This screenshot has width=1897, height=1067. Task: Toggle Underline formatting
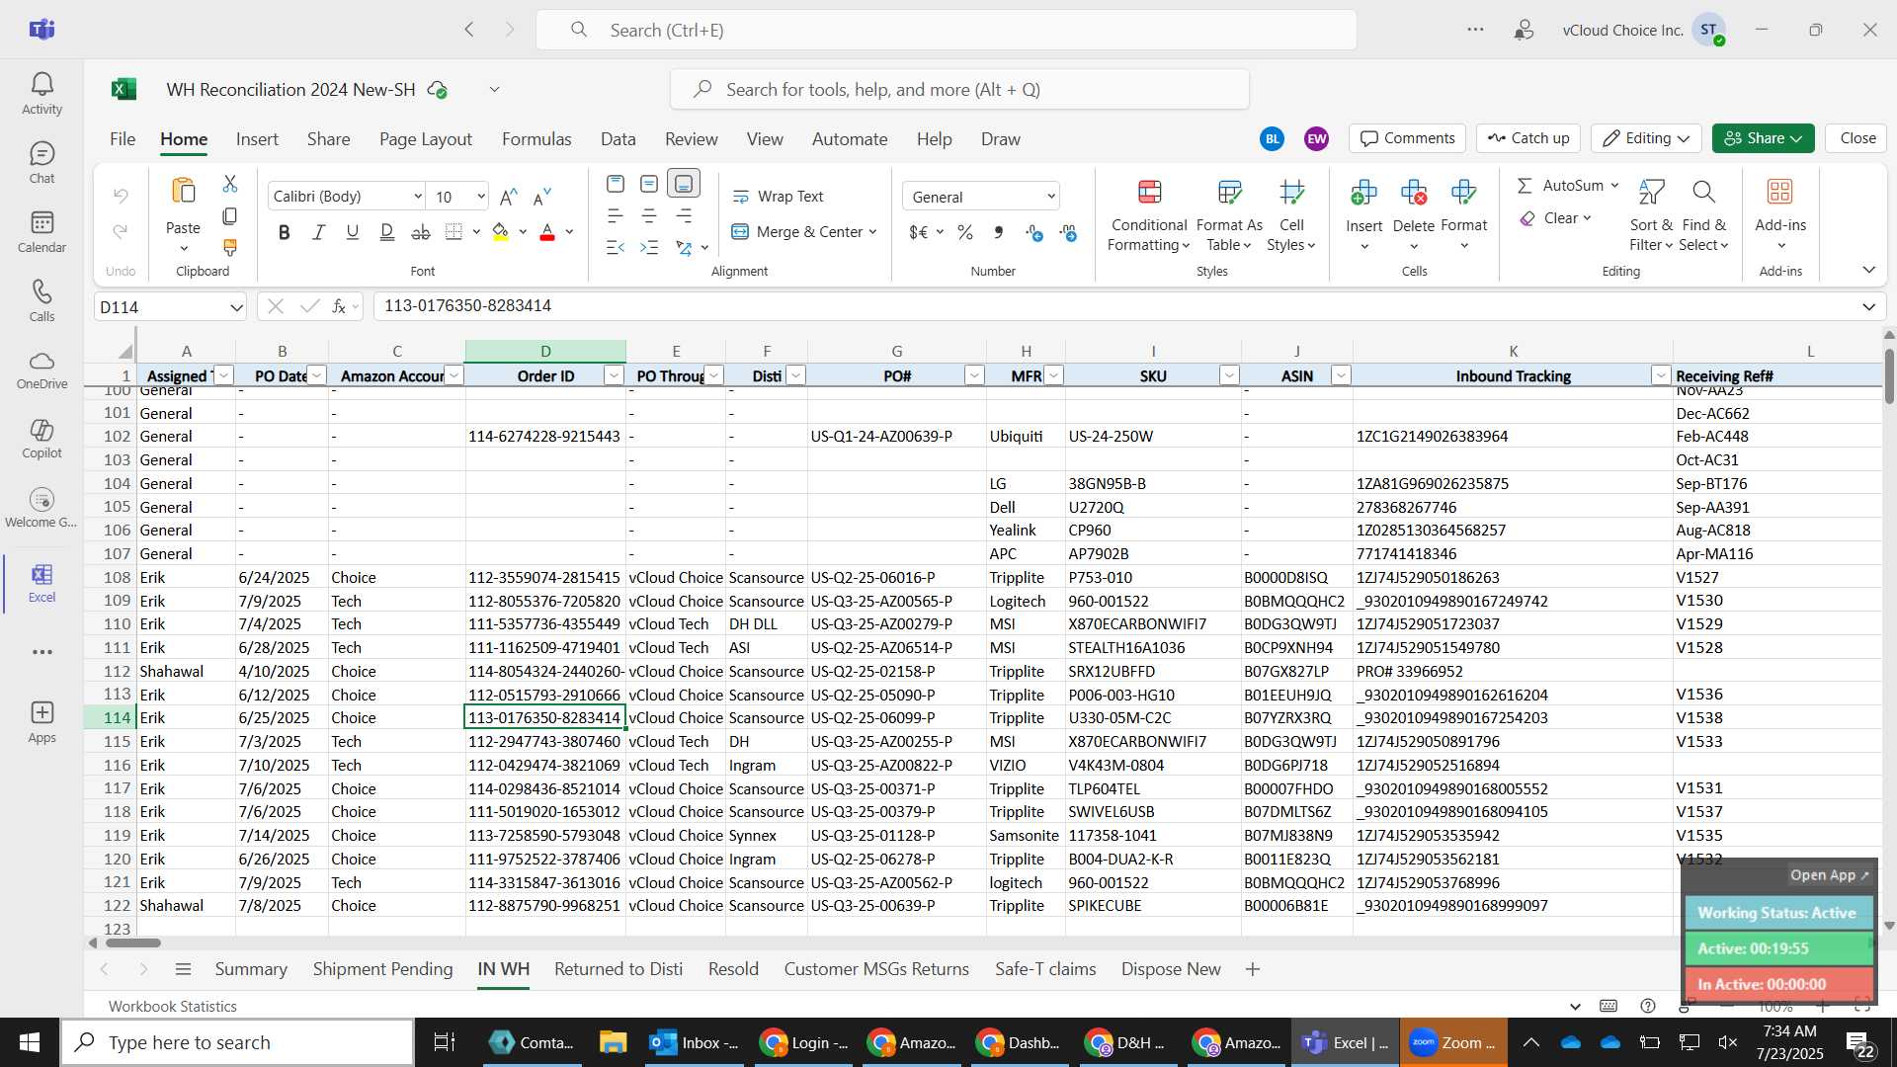353,232
